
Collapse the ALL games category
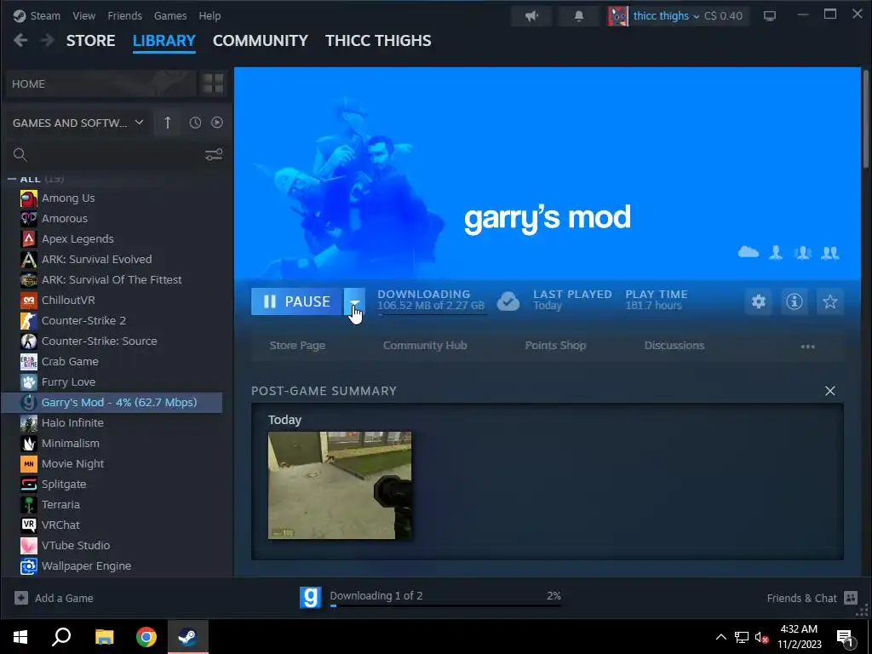click(12, 179)
